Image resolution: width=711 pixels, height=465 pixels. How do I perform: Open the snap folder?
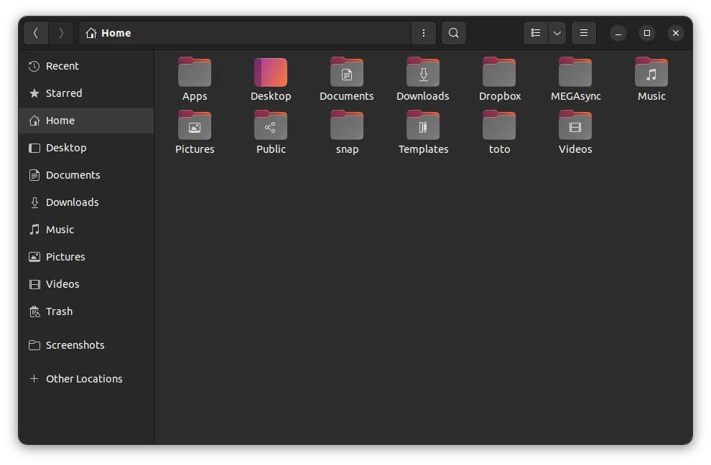347,132
